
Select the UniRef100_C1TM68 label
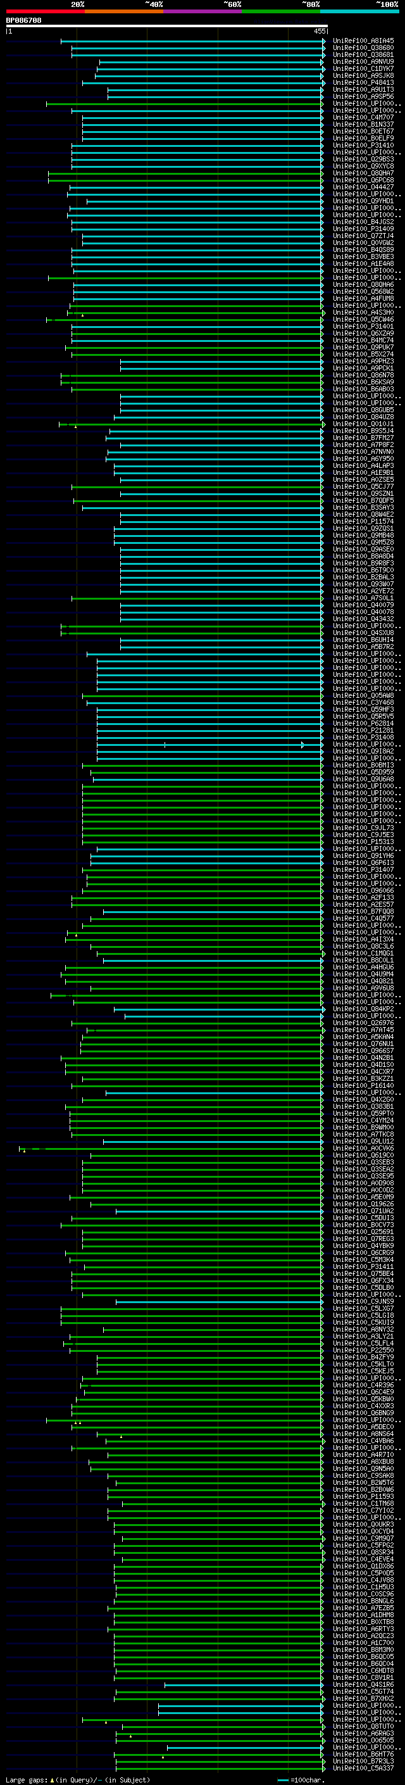363,1504
